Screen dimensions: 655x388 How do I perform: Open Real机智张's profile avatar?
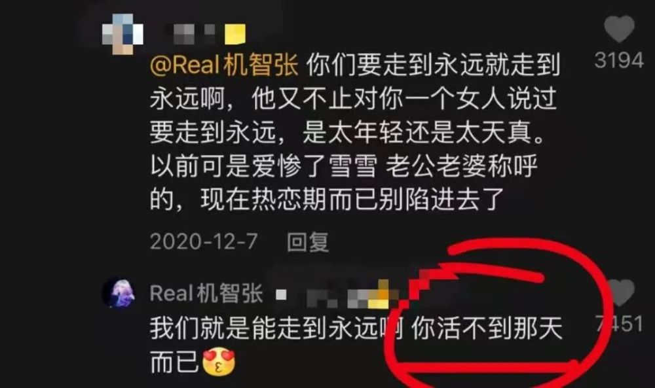tap(119, 293)
